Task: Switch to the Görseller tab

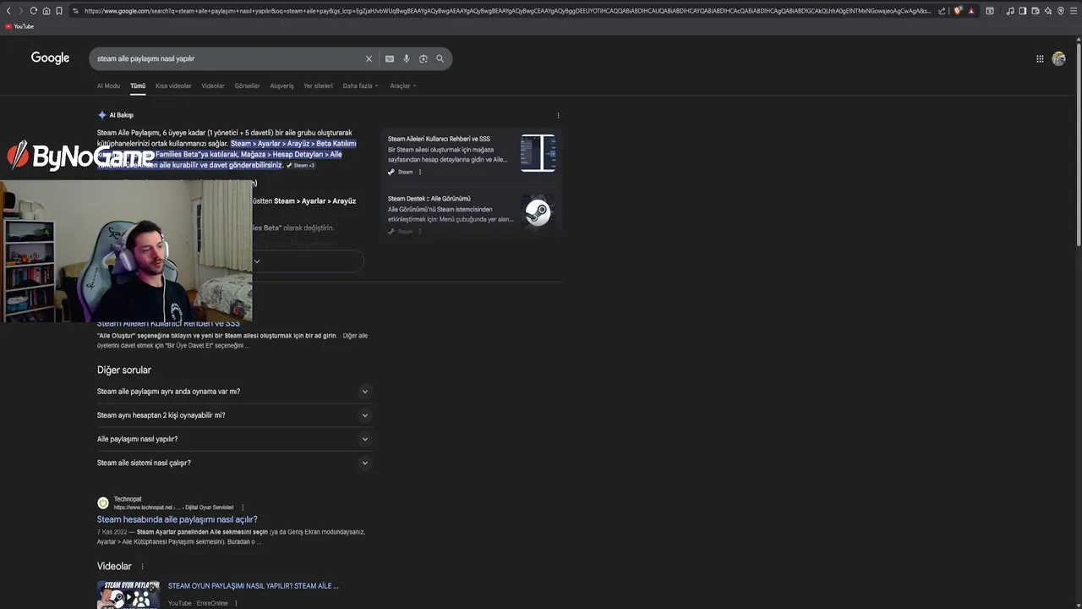Action: coord(248,85)
